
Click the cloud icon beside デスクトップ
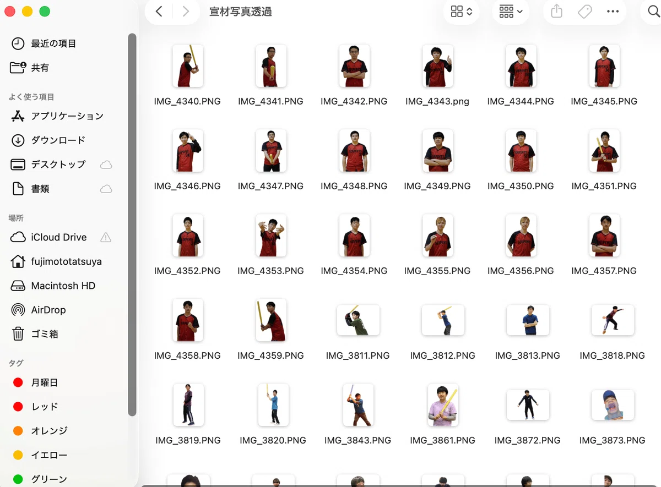[x=106, y=165]
